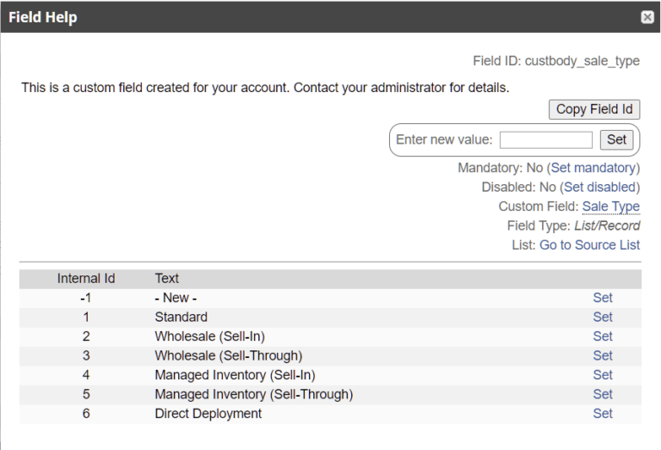This screenshot has height=450, width=661.
Task: Follow the Sale Type custom field link
Action: pos(610,207)
